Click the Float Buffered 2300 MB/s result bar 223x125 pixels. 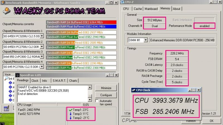click(81, 68)
